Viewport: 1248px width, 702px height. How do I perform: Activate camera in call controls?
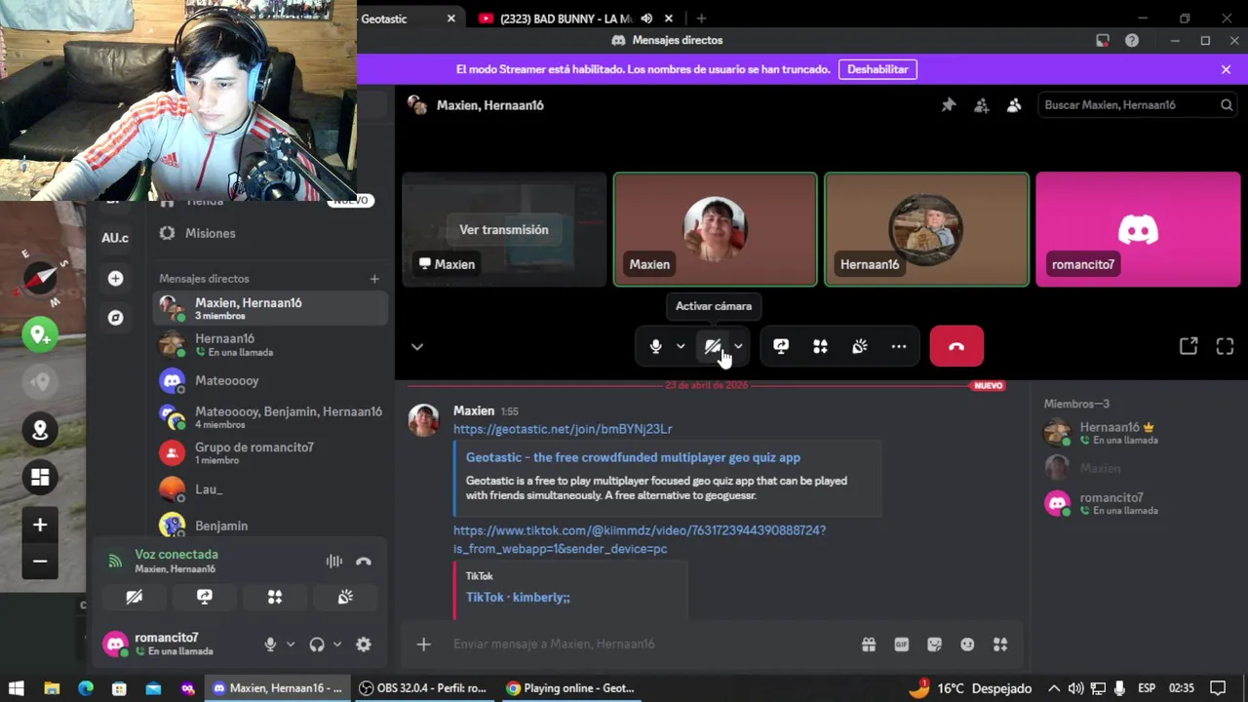pyautogui.click(x=714, y=346)
